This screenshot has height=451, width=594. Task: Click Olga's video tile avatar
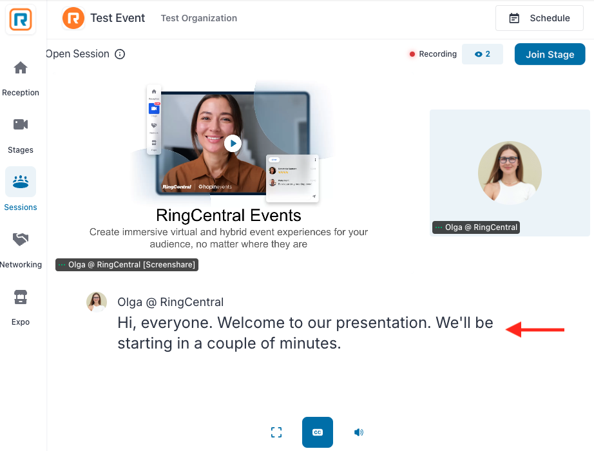[x=510, y=173]
